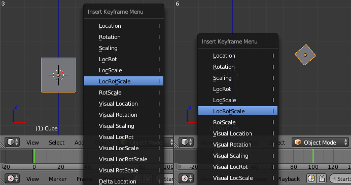Choose Location in left Insert Keyframe Menu
This screenshot has height=185, width=351.
coord(124,26)
